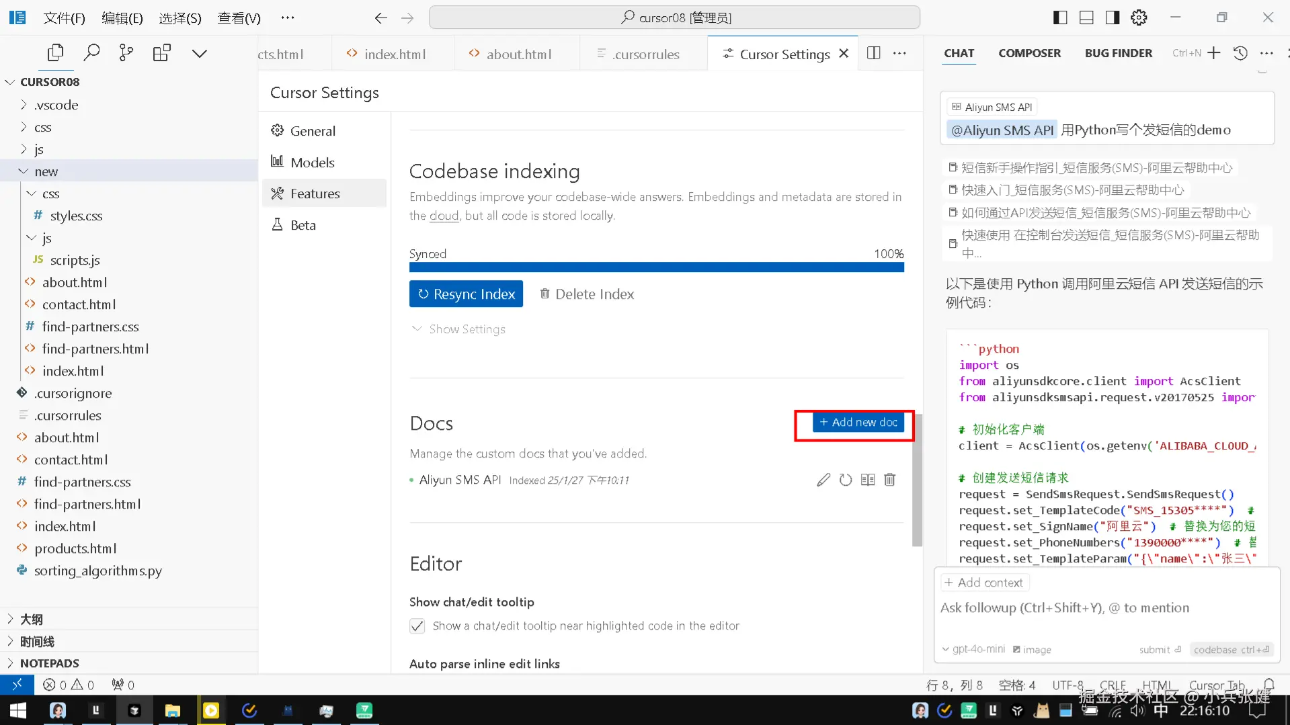View pages of Aliyun SMS API doc
The height and width of the screenshot is (725, 1290).
coord(868,480)
